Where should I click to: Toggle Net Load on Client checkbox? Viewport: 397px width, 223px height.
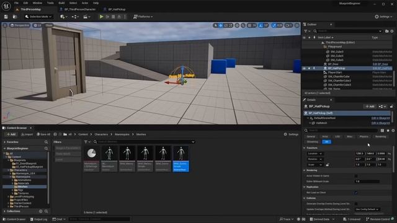[x=356, y=193]
